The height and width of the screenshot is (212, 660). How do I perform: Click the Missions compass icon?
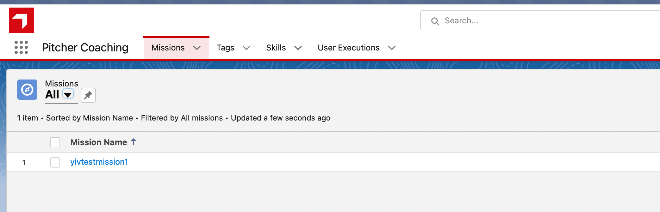click(27, 90)
